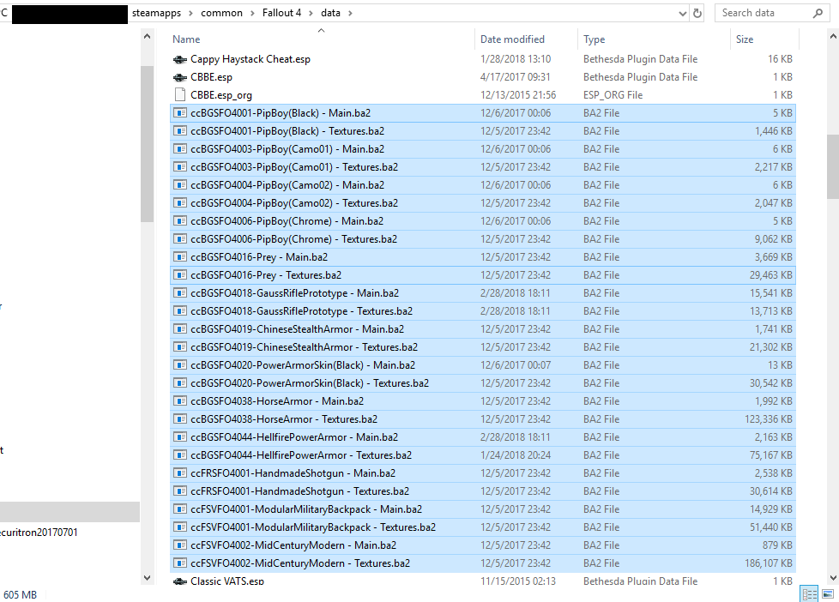Click the 186,107 KB size value

point(769,563)
